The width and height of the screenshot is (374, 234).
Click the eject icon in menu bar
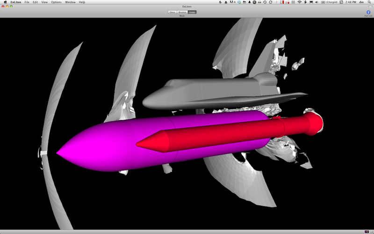tap(226, 2)
